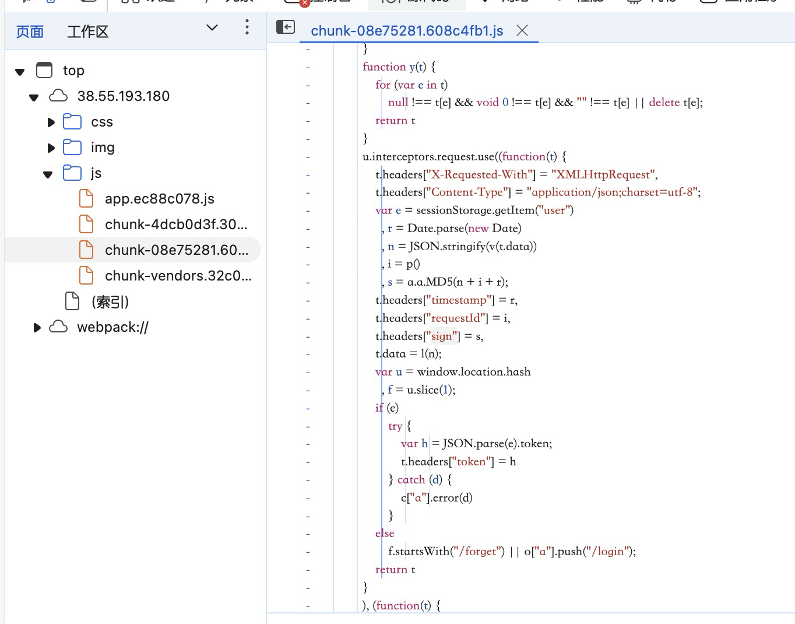Click the img folder icon
The image size is (795, 624).
point(72,148)
